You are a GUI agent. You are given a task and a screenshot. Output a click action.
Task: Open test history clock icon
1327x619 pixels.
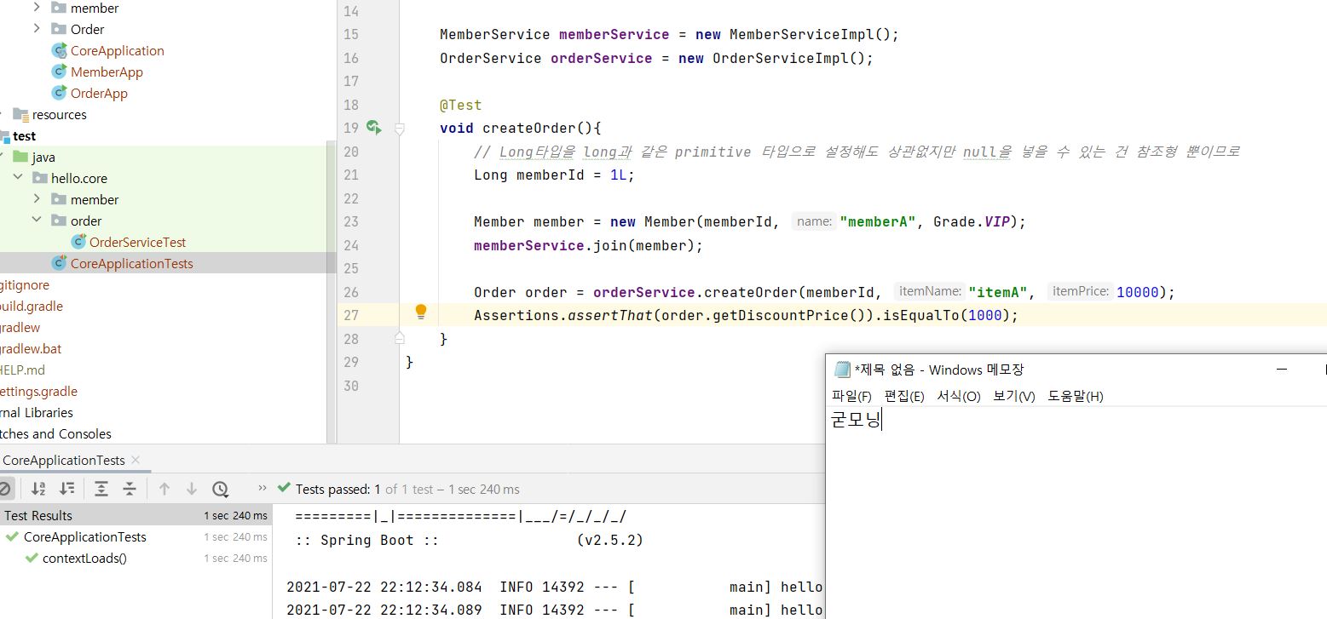click(x=220, y=489)
